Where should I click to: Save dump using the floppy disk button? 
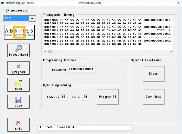[x=18, y=102]
